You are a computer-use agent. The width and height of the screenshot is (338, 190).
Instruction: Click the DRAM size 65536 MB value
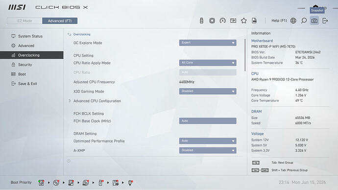[x=303, y=118]
